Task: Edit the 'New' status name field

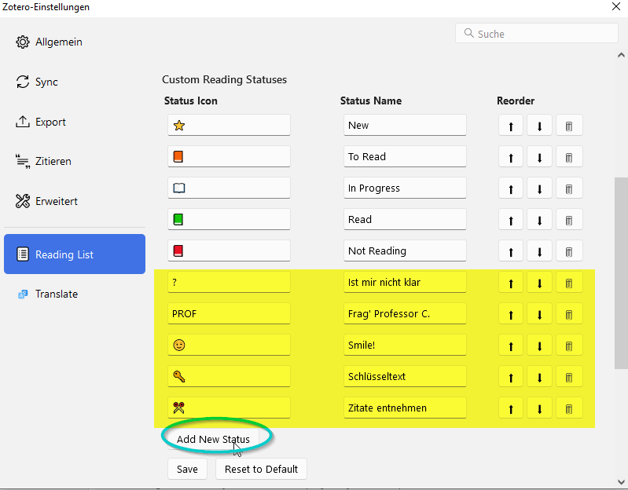Action: (405, 125)
